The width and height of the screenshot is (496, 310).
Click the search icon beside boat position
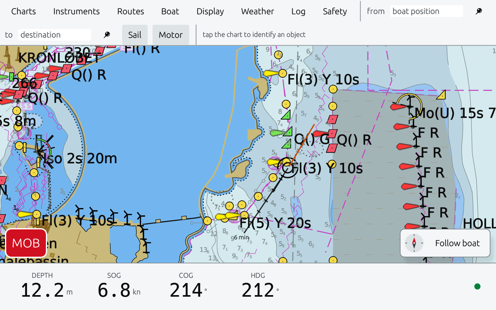point(479,12)
